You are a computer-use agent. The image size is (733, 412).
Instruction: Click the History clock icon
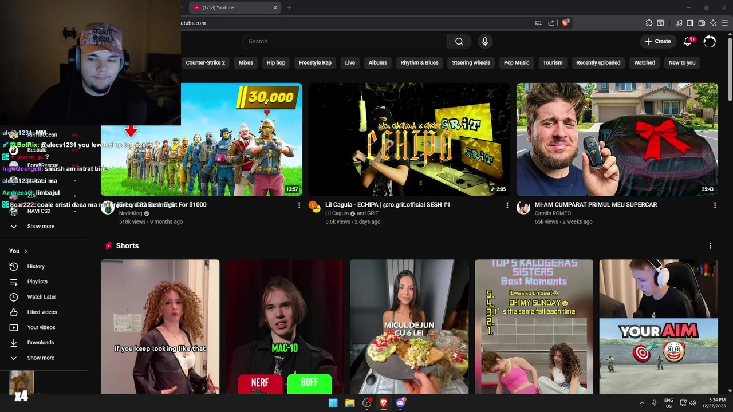tap(14, 266)
